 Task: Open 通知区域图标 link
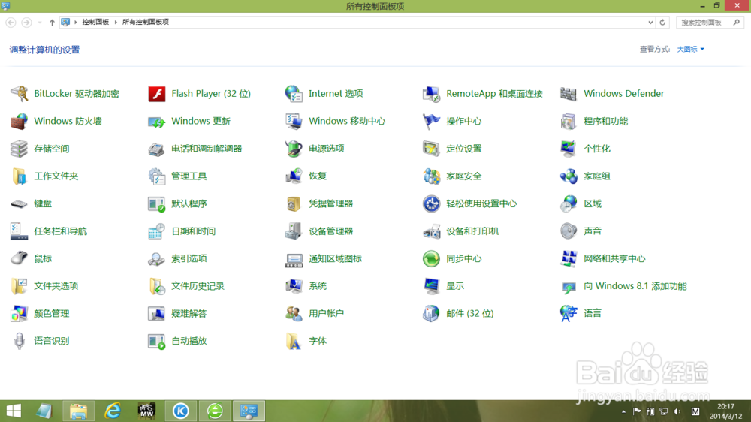pos(335,258)
